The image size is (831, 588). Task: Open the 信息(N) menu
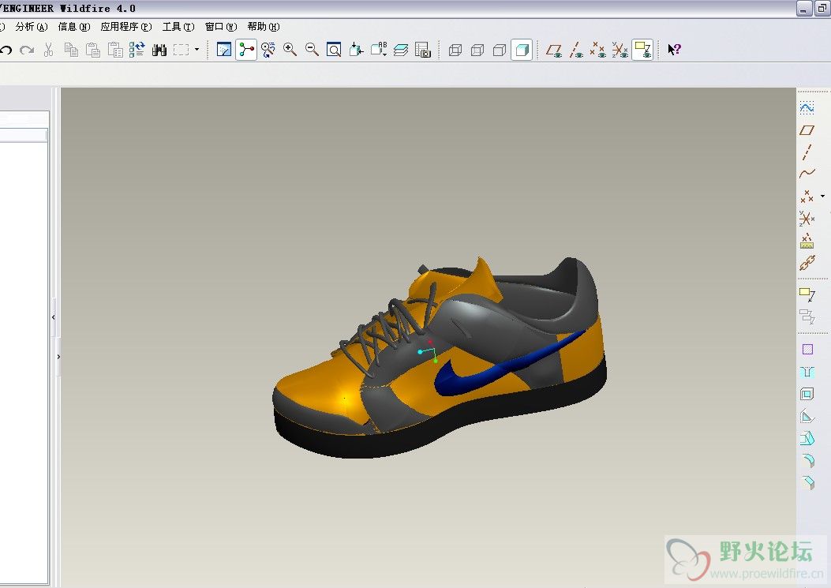73,27
